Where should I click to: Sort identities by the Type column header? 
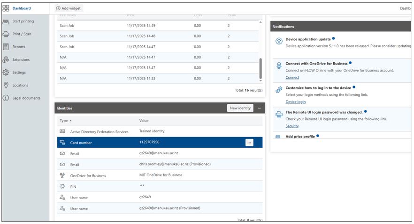64,121
